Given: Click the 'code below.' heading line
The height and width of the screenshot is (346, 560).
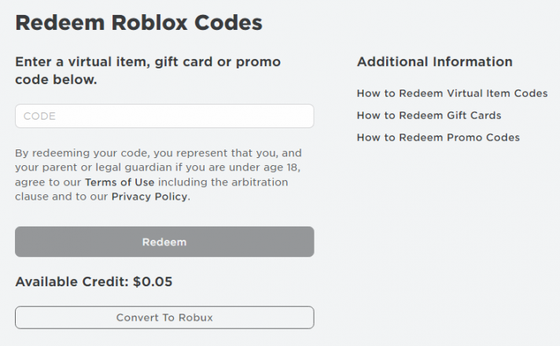Looking at the screenshot, I should pos(56,80).
